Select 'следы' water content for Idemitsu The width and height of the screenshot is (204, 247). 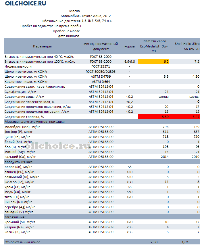point(163,97)
